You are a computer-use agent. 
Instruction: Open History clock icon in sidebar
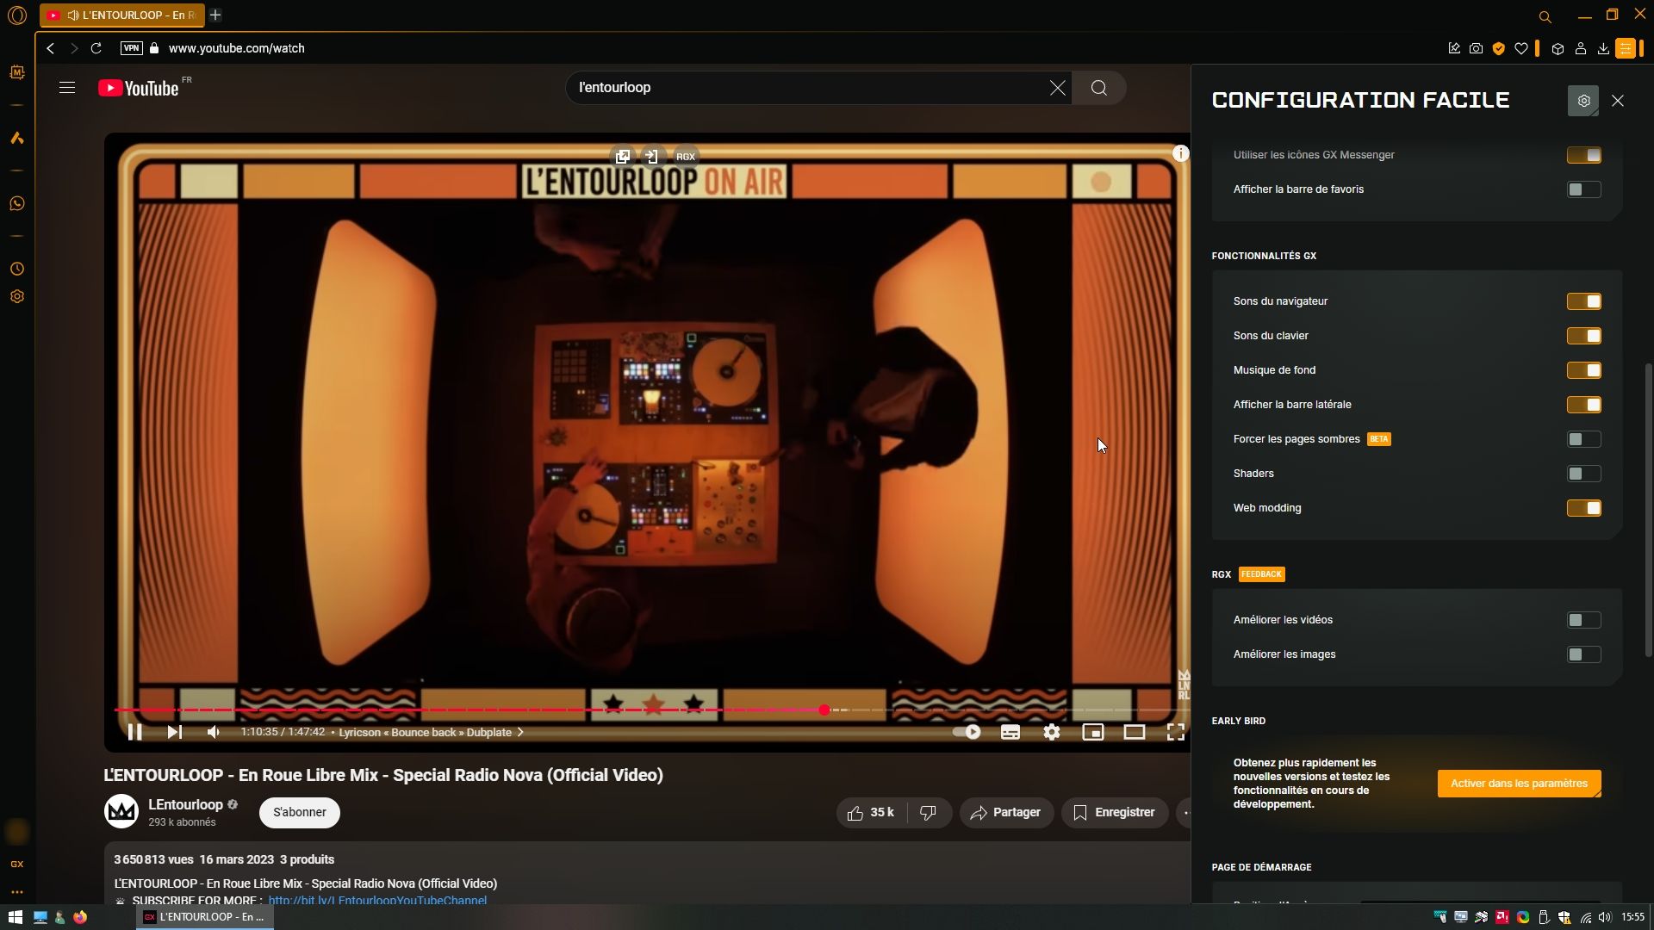(17, 269)
